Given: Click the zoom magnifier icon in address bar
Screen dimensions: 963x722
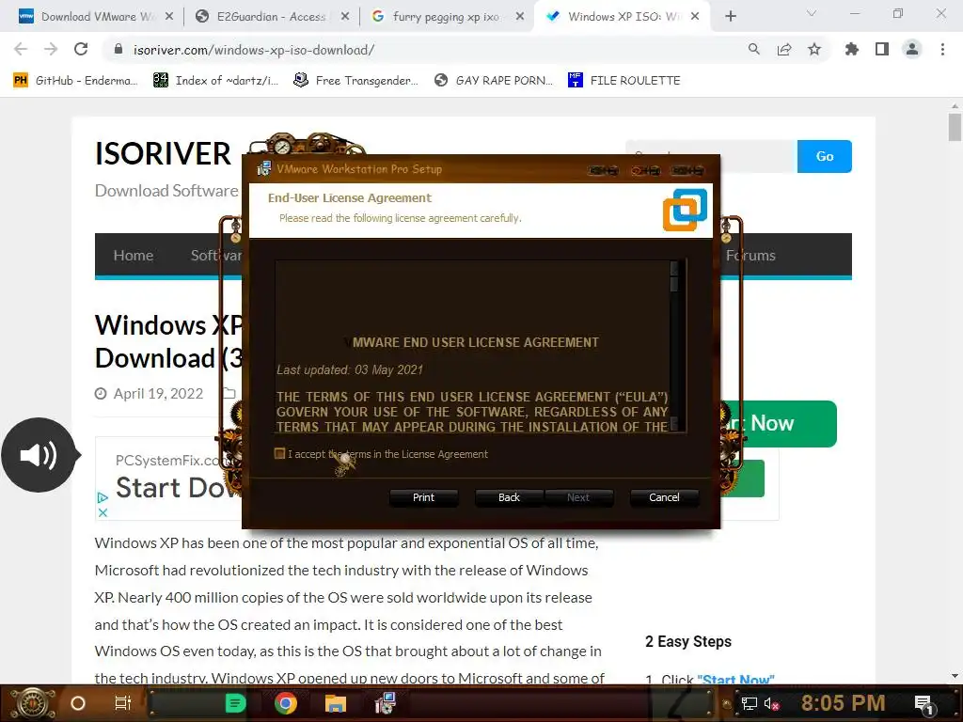Looking at the screenshot, I should [x=753, y=49].
